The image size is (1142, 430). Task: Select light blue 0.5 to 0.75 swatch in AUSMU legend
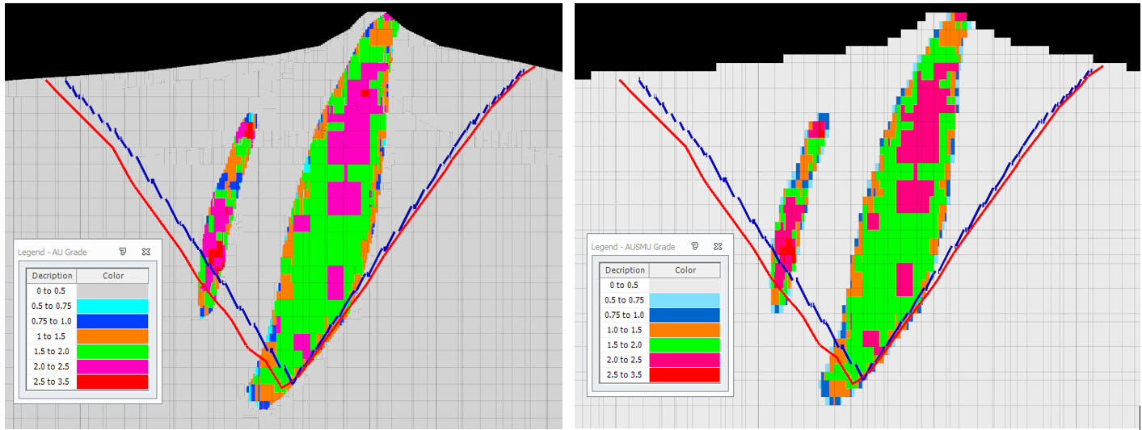pos(685,300)
